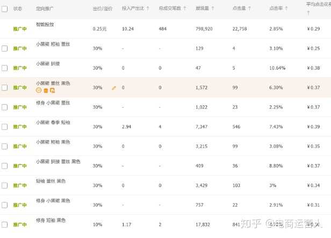Screen dimensions: 331x238
Task: Sort by 投入产出比 arrow icon
Action: (x=148, y=9)
